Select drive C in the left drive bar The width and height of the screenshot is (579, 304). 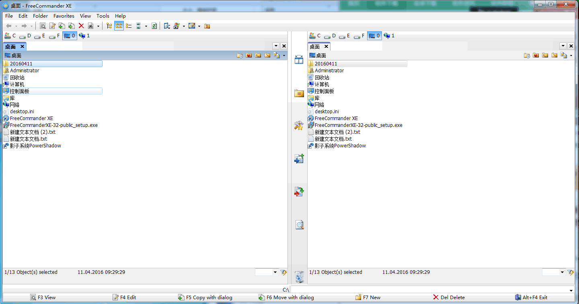click(10, 36)
